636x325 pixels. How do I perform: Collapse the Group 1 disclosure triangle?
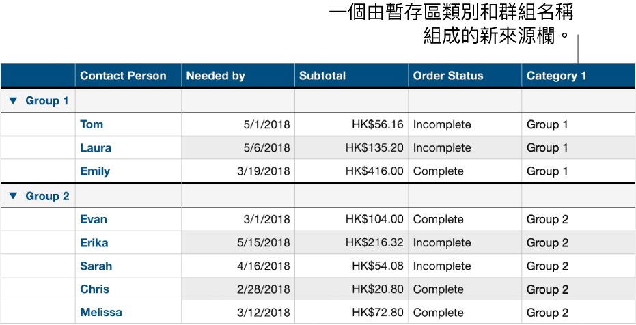[14, 101]
